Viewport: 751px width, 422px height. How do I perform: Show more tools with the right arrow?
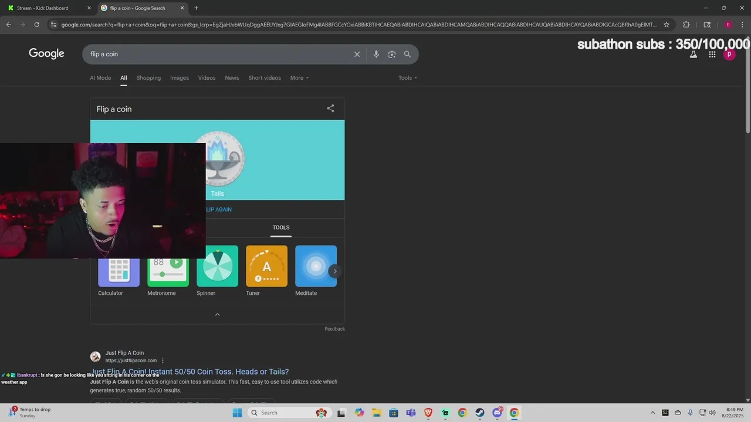[x=335, y=271]
